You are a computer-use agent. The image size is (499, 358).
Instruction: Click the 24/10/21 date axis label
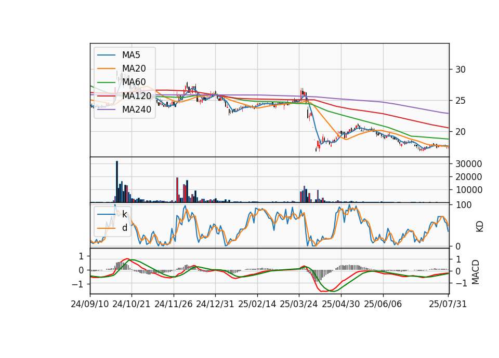[x=132, y=304]
